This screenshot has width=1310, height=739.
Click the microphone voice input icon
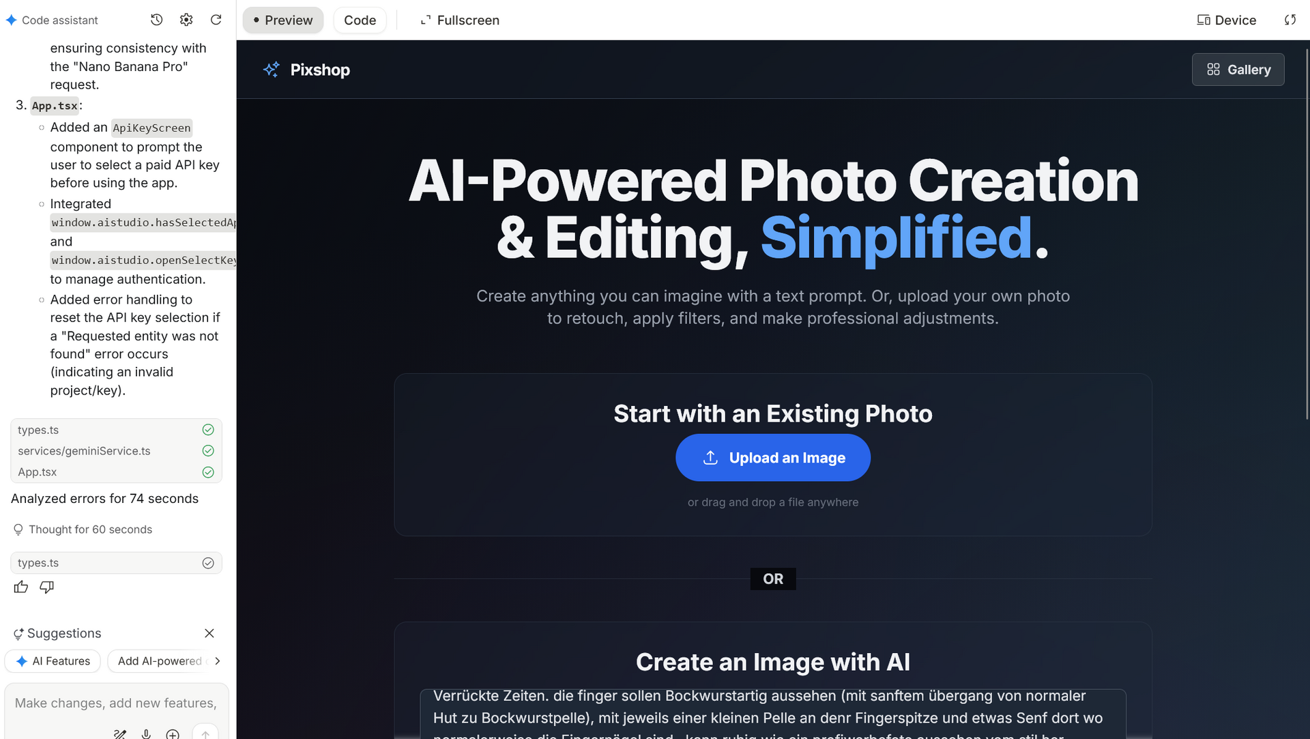click(x=146, y=734)
